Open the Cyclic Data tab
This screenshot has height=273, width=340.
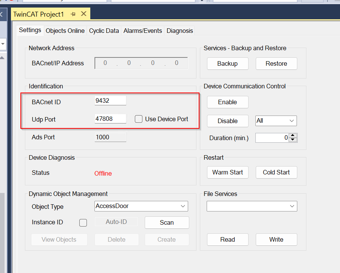coord(104,31)
